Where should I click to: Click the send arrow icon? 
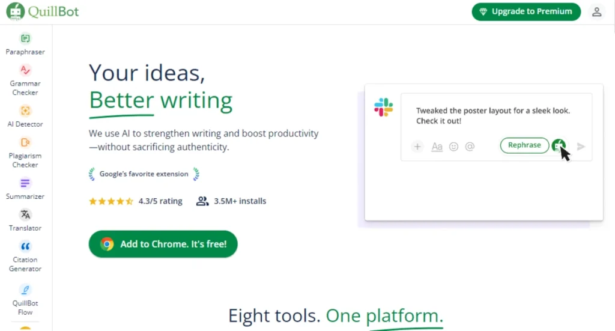(x=581, y=147)
